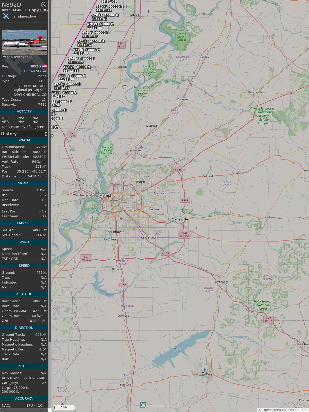This screenshot has width=309, height=412.
Task: Click the I 269 shield east of Germantown
Action: pyautogui.click(x=185, y=200)
